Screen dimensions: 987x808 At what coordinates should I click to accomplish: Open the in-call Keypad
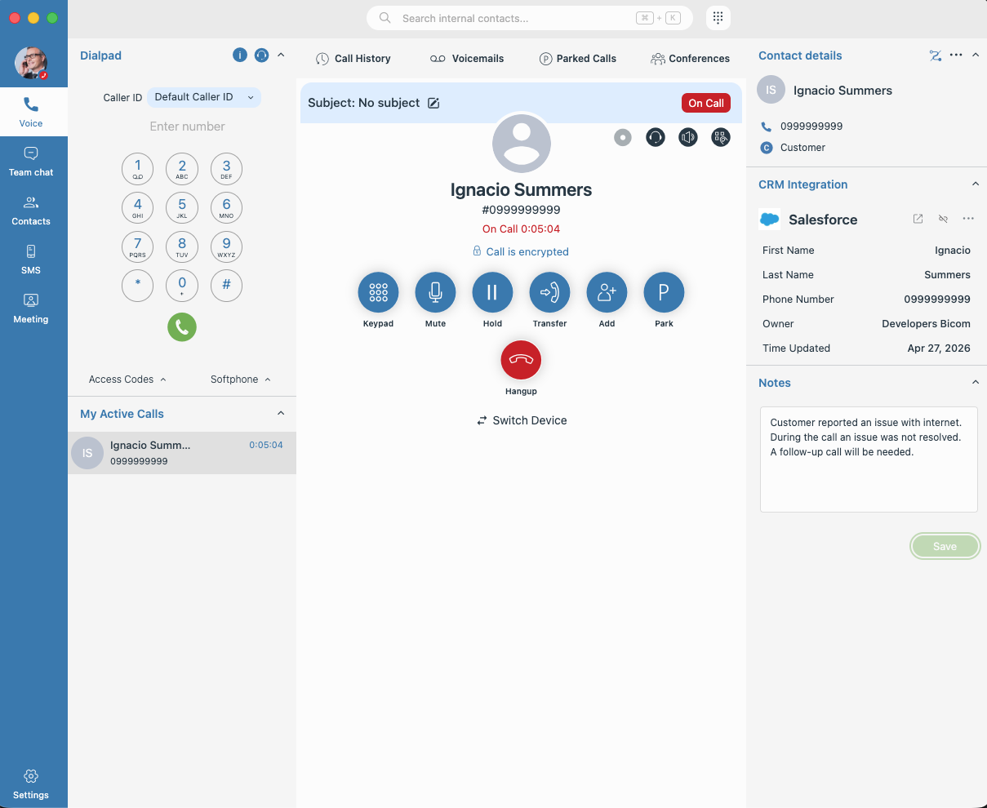378,292
